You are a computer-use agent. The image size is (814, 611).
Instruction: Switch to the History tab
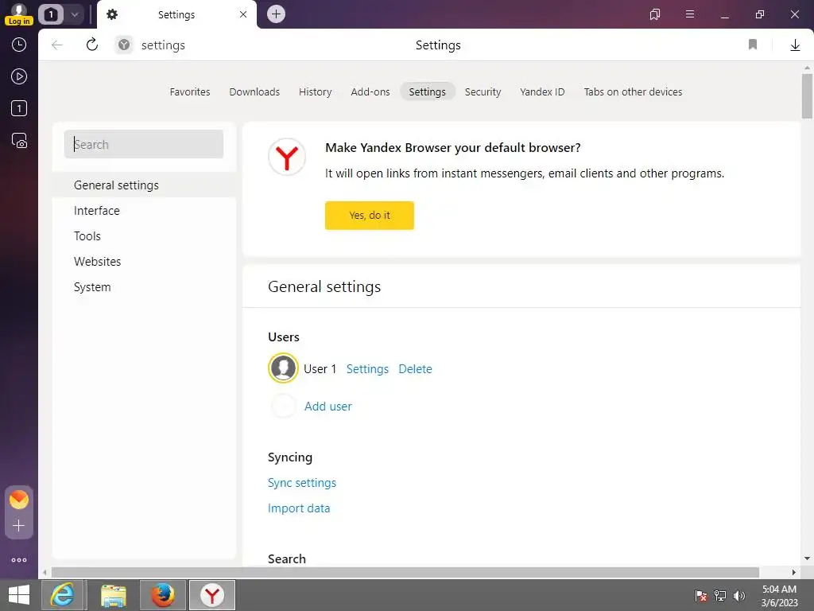(x=315, y=92)
